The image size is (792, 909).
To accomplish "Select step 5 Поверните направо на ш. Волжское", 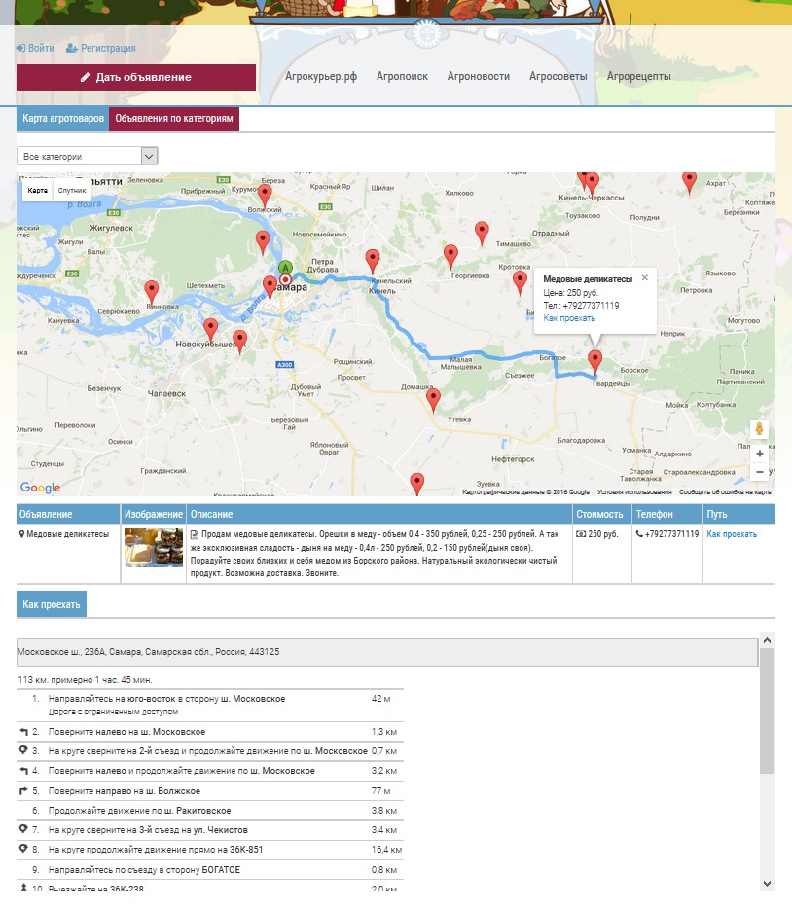I will click(210, 790).
